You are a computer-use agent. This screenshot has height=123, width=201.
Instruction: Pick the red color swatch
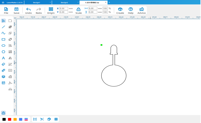coord(10,119)
